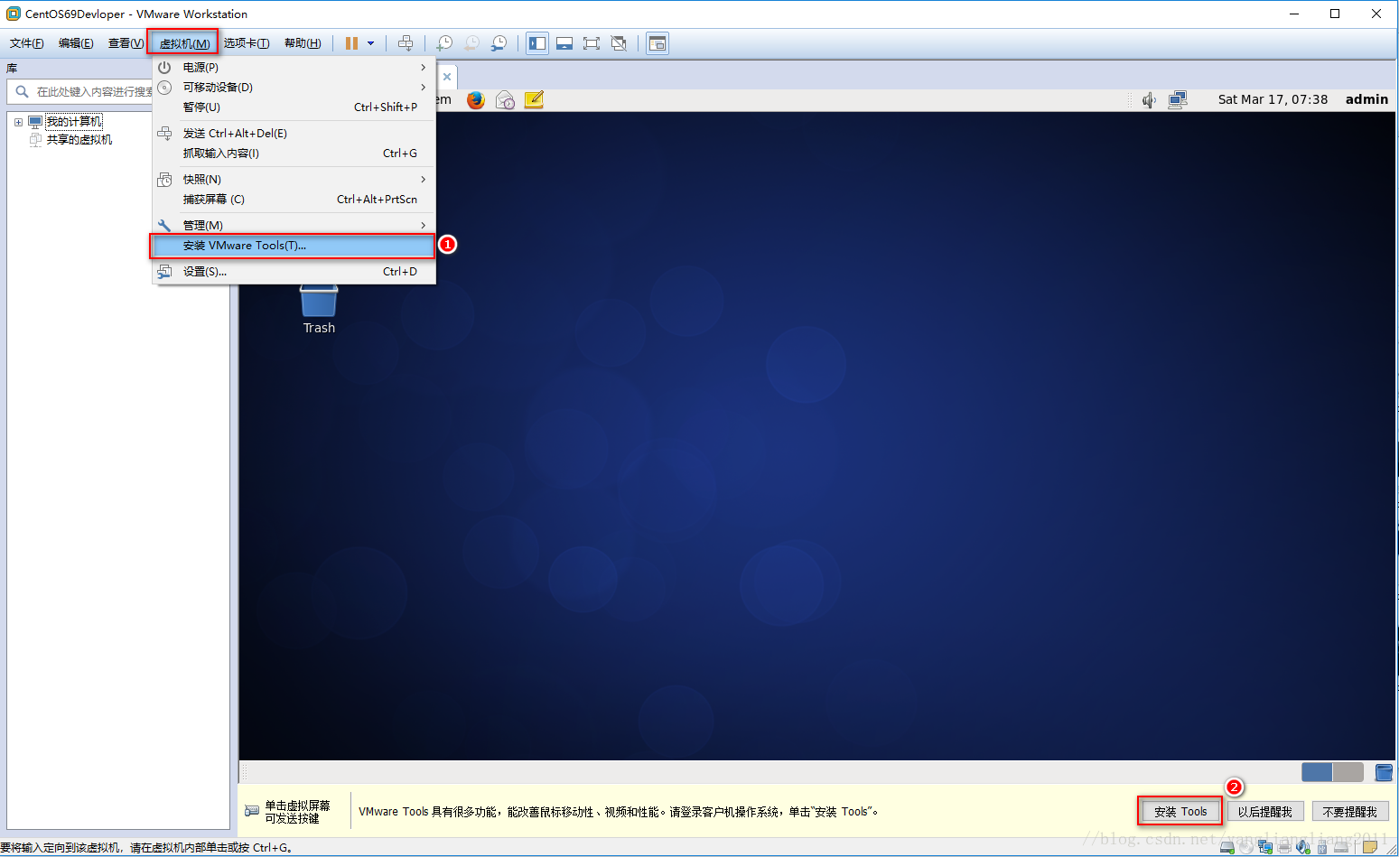The image size is (1399, 857).
Task: Click the Unity mode toolbar icon
Action: (619, 43)
